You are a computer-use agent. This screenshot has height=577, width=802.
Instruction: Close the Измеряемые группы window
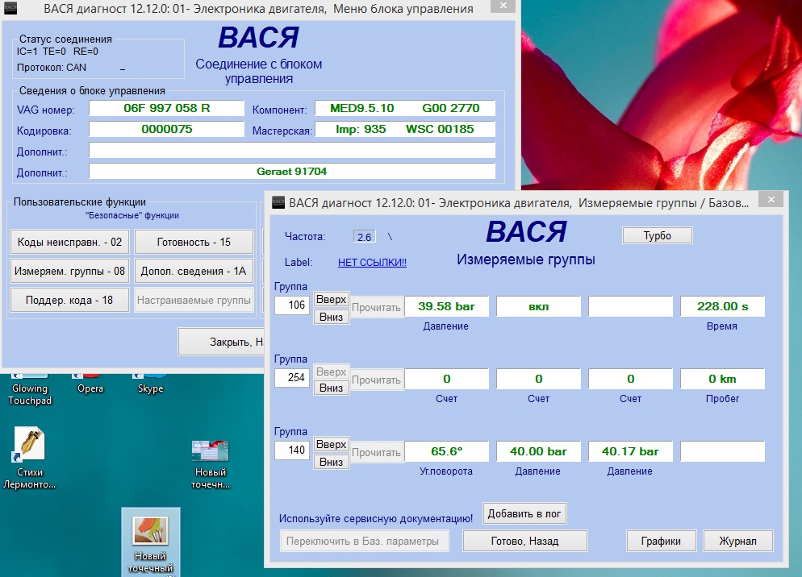[771, 199]
